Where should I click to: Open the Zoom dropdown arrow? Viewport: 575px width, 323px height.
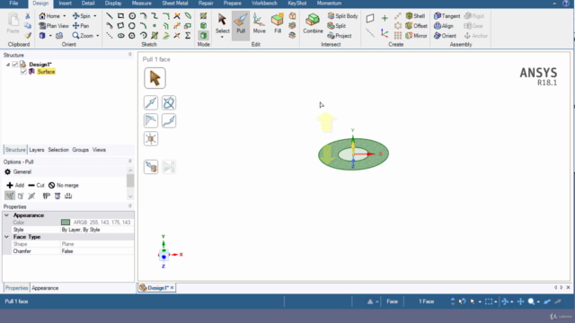98,36
